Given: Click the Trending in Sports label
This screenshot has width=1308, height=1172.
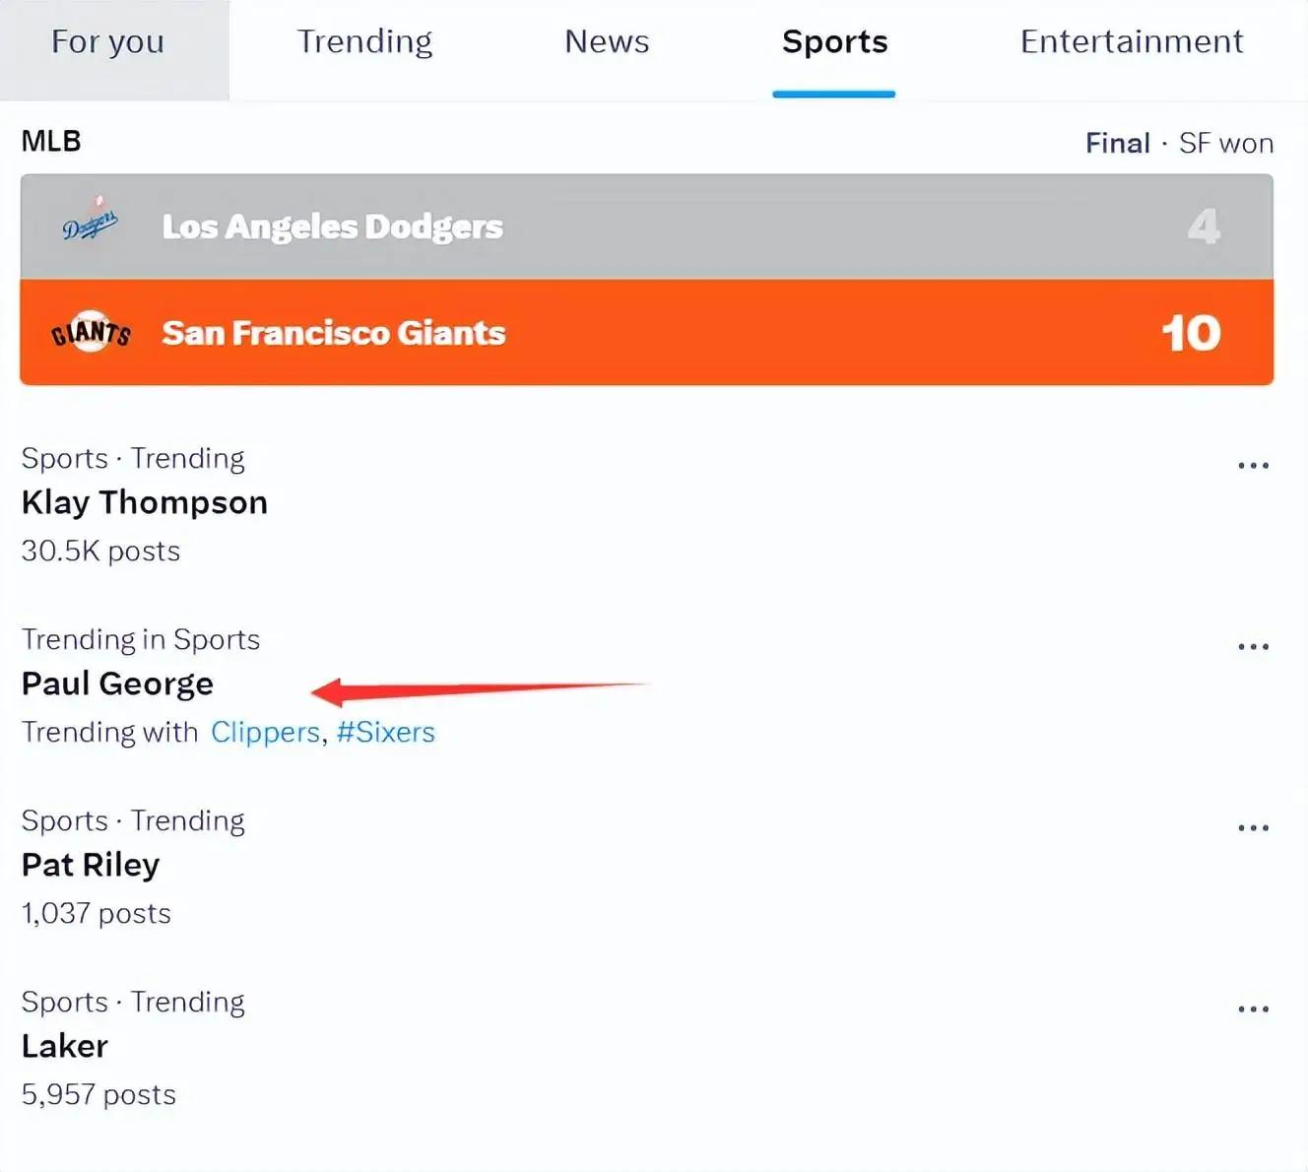Looking at the screenshot, I should 141,640.
